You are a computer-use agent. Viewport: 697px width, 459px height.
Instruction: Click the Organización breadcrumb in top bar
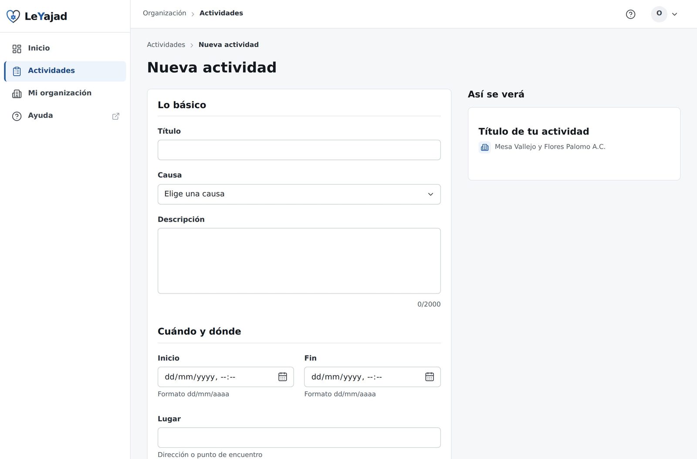(x=164, y=13)
